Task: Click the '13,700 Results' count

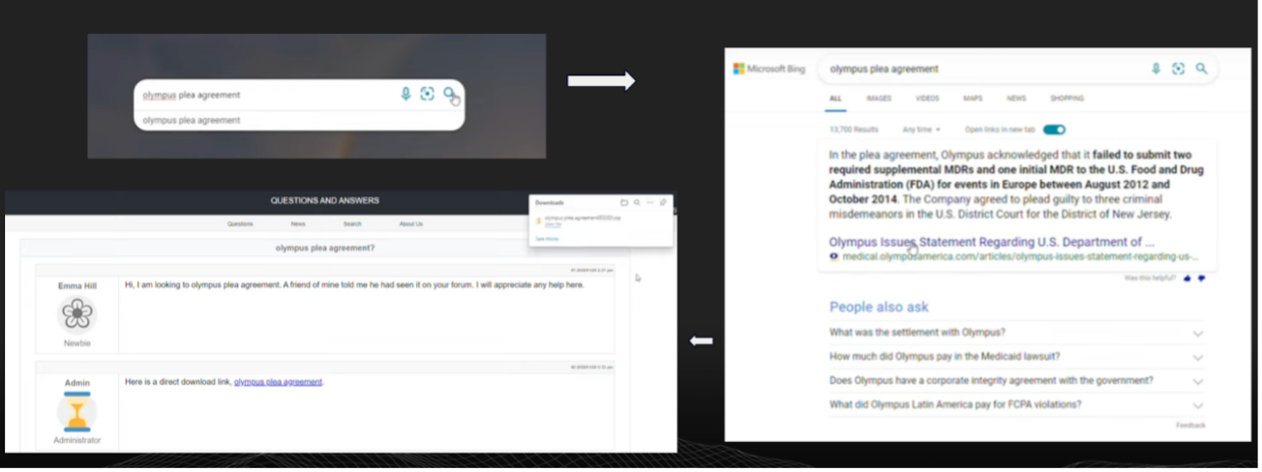Action: tap(854, 130)
